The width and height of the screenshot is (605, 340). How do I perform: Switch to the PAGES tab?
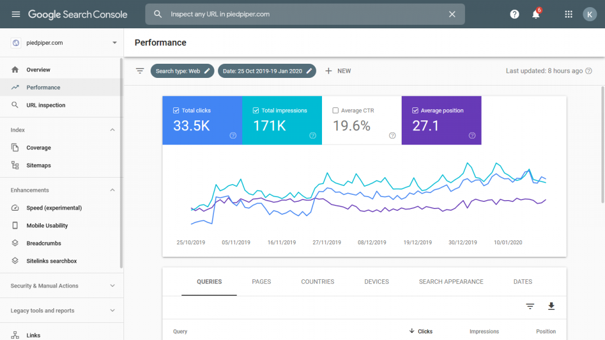coord(261,282)
